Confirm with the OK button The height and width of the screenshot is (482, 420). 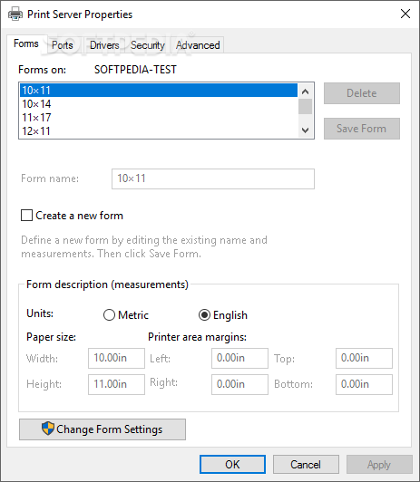[232, 464]
